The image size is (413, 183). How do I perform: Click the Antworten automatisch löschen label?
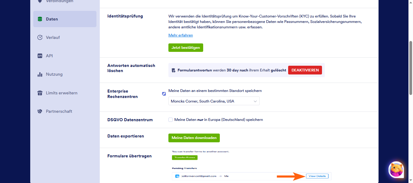click(131, 68)
